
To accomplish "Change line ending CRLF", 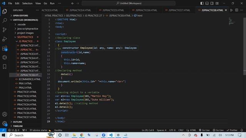I will [181, 130].
